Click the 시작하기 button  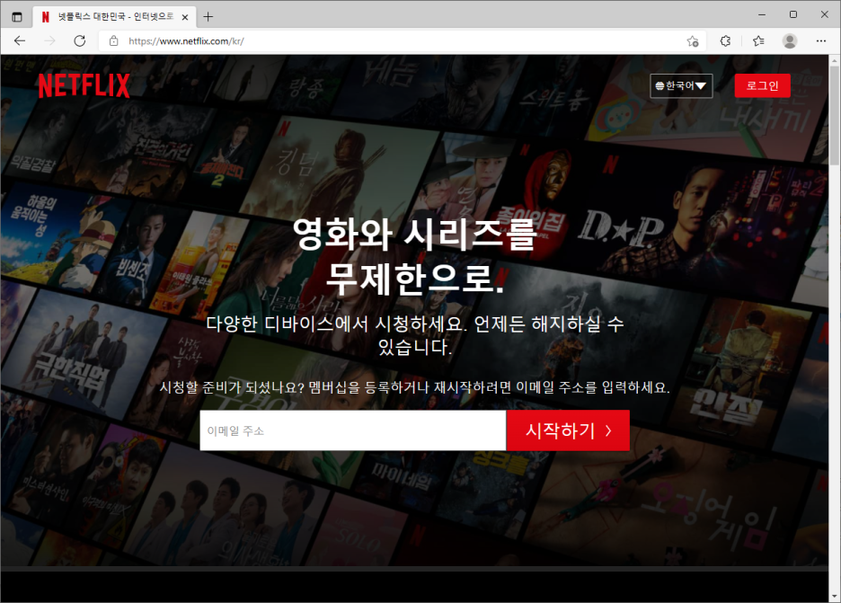coord(568,430)
